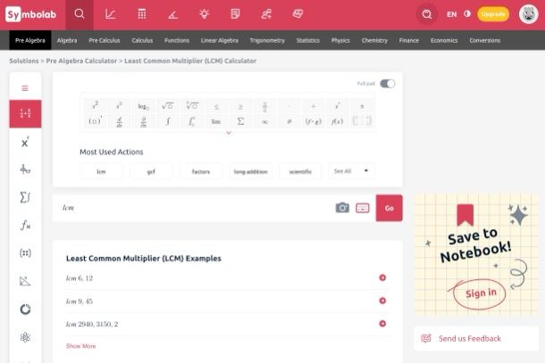Expand the lcm 9, 45 example
Image resolution: width=545 pixels, height=363 pixels.
(382, 301)
